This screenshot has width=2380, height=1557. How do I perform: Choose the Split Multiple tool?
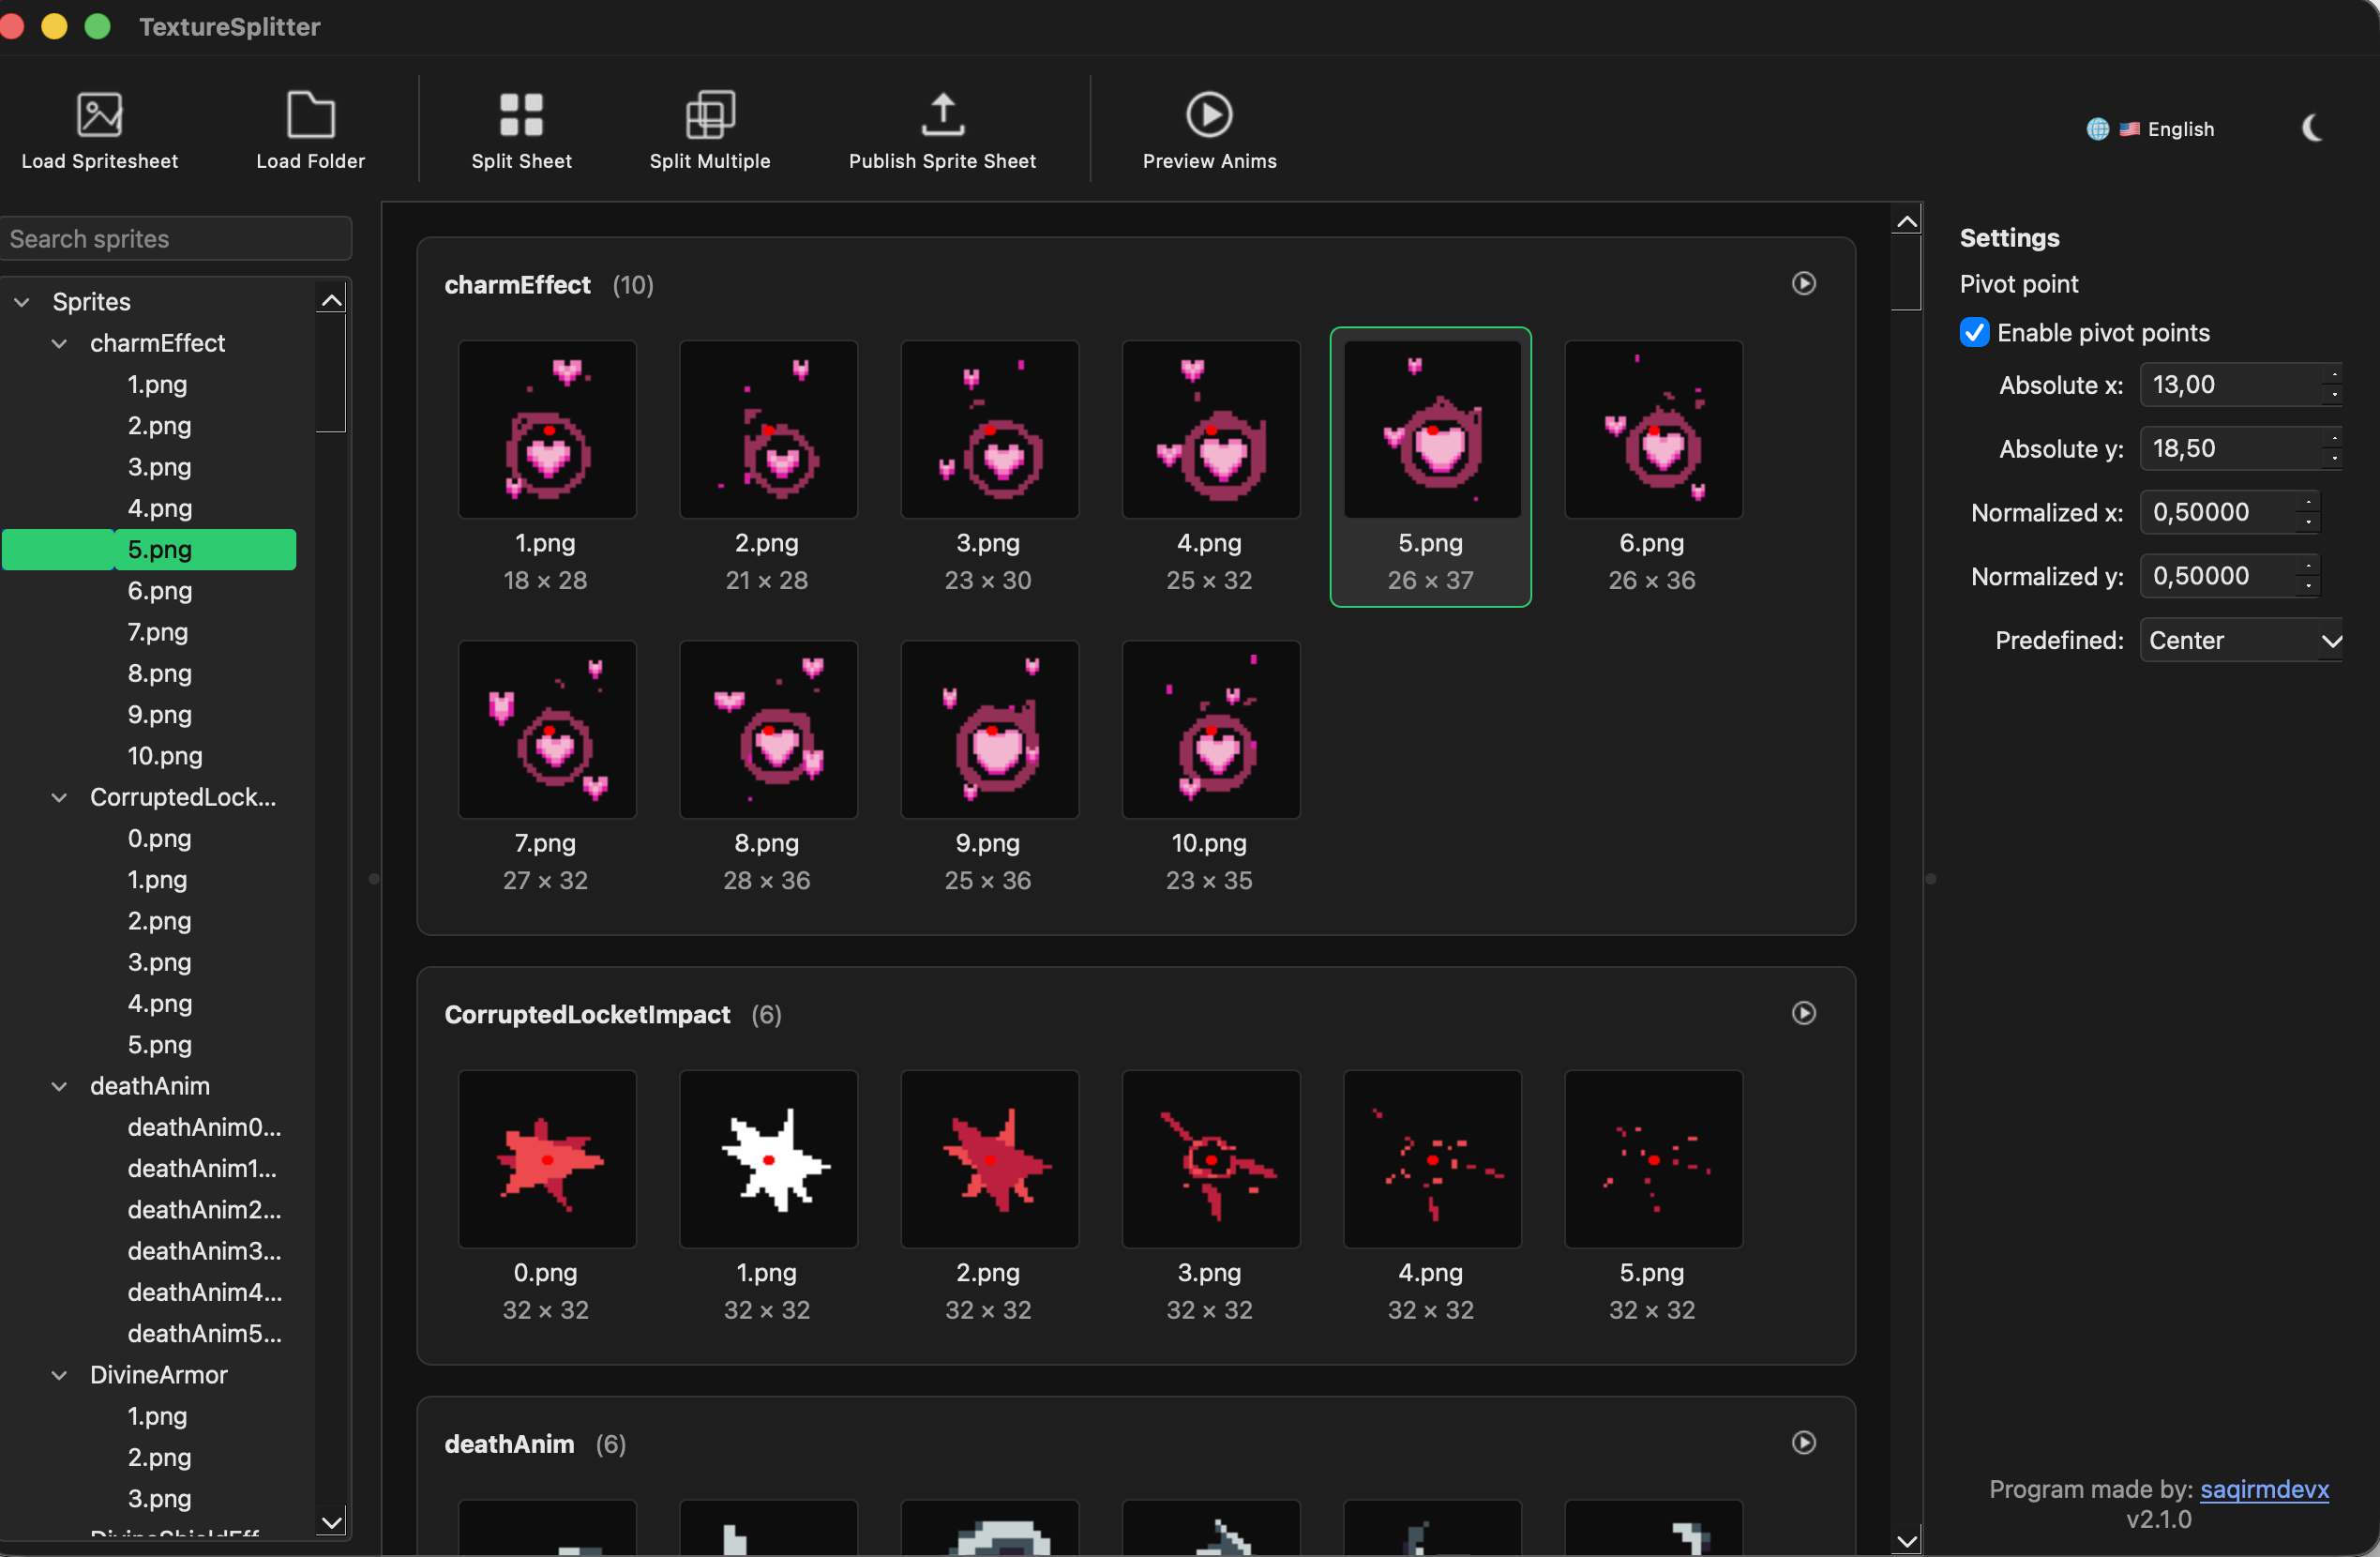coord(709,131)
